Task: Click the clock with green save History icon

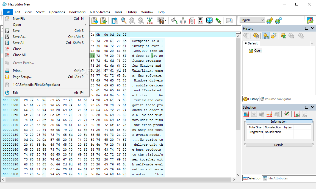Action: pos(284,36)
